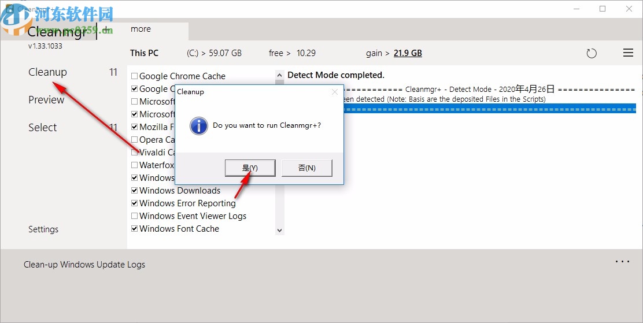The image size is (643, 323).
Task: Uncheck the Mozilla item checkbox
Action: tap(135, 127)
